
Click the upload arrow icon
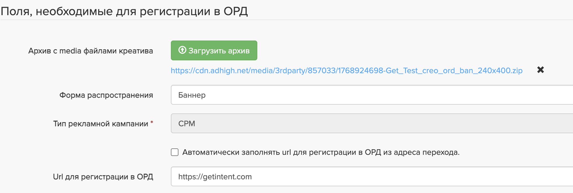(182, 50)
